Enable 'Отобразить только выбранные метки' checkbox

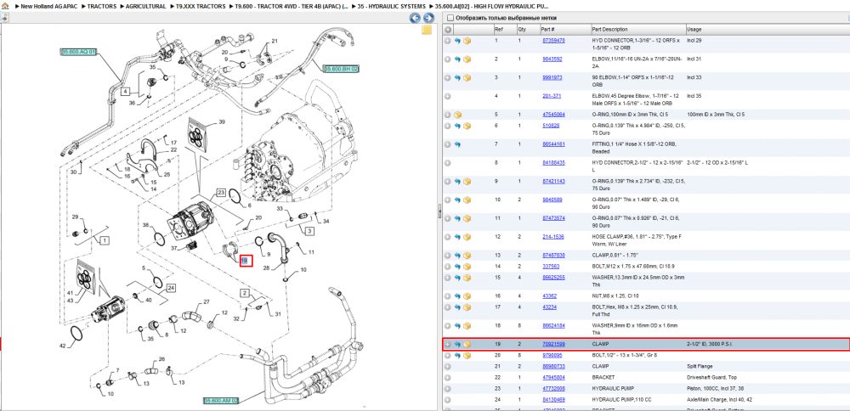pos(450,18)
